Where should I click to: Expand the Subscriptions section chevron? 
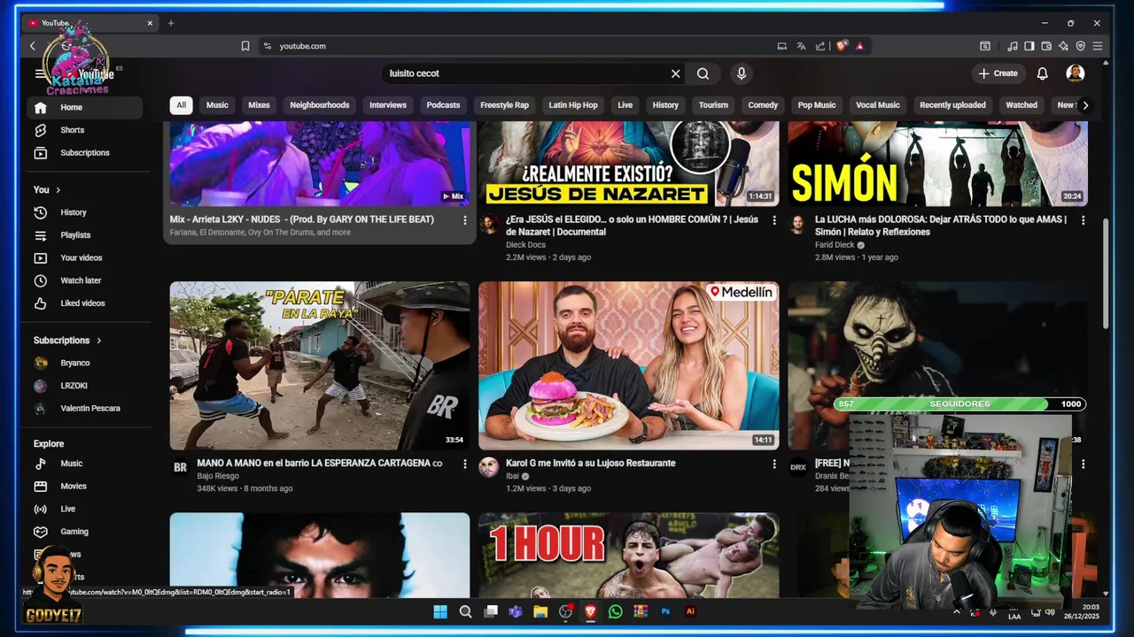click(98, 341)
